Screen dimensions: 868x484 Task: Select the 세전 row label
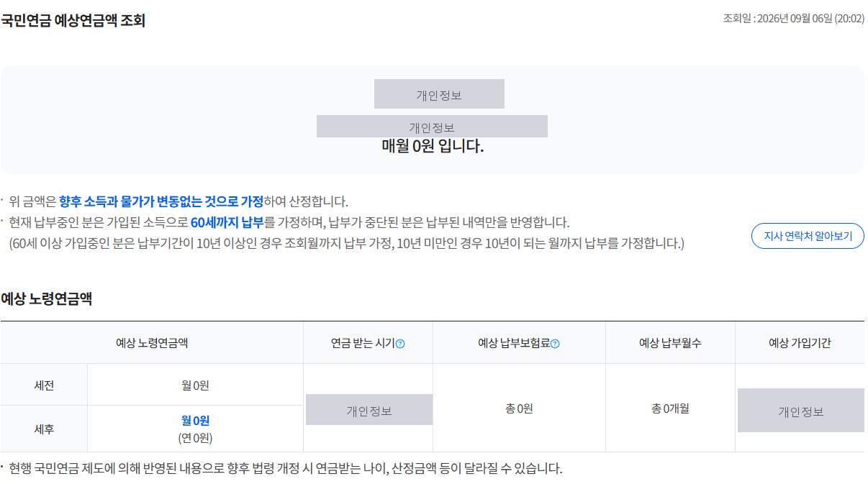point(44,385)
